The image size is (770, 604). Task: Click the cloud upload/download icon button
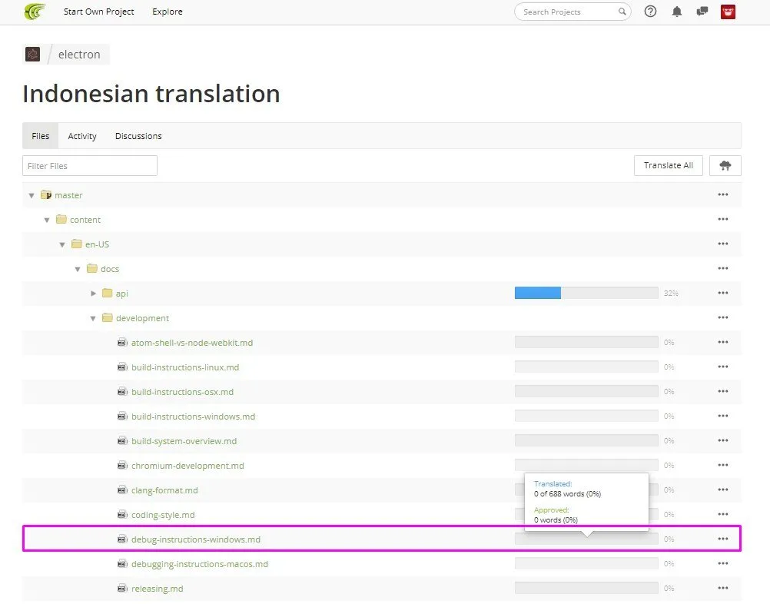click(725, 165)
